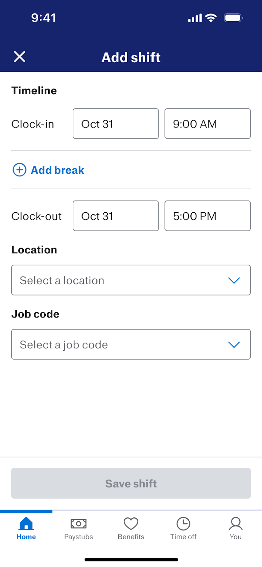This screenshot has width=262, height=567.
Task: Open Benefits via the heart icon
Action: point(131,523)
